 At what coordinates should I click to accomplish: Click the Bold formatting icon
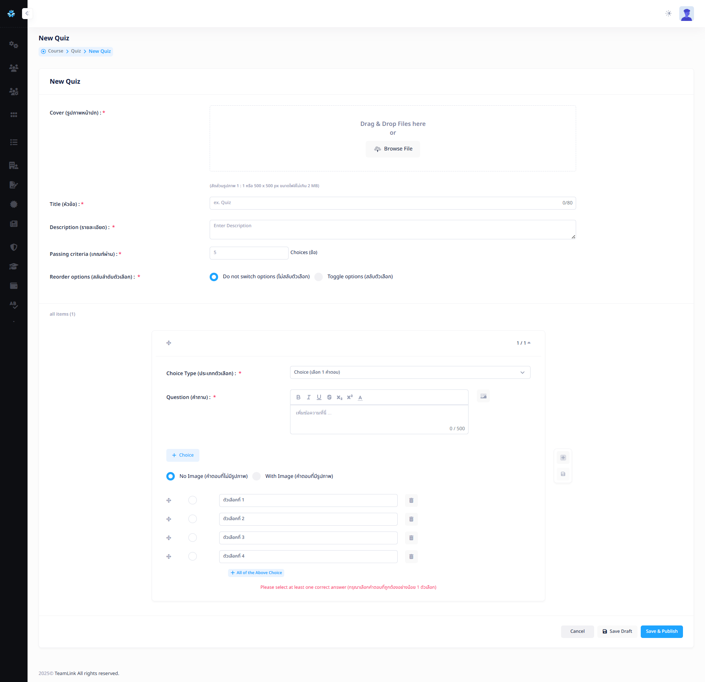[298, 397]
